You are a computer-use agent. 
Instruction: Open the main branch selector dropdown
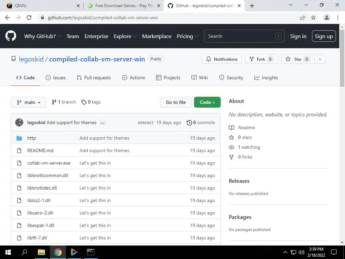coord(28,102)
